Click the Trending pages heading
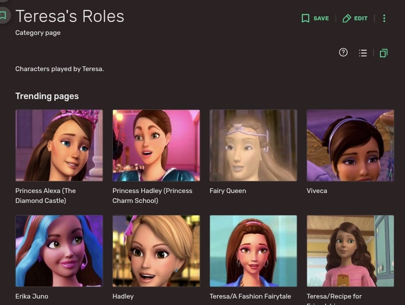Screen dimensions: 405x305 click(47, 96)
